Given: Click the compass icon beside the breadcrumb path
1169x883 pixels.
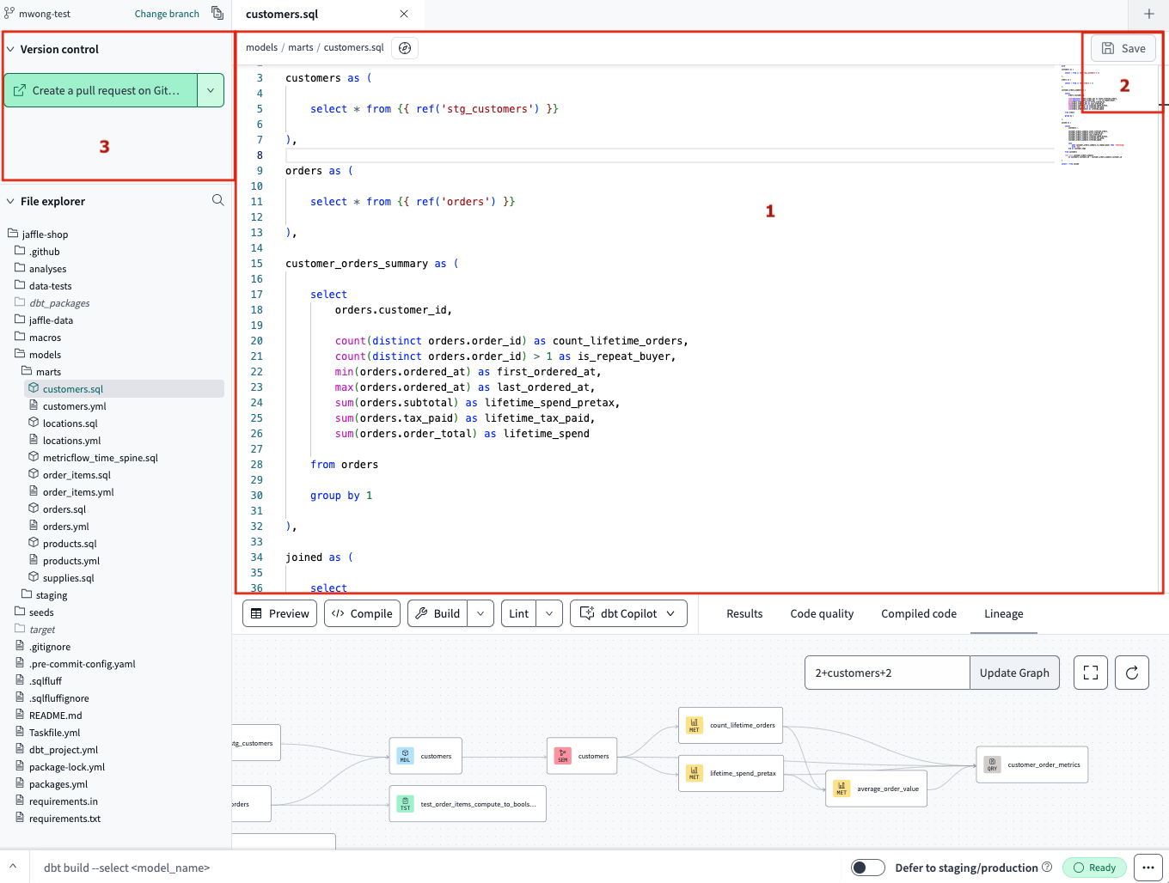Looking at the screenshot, I should pos(404,47).
